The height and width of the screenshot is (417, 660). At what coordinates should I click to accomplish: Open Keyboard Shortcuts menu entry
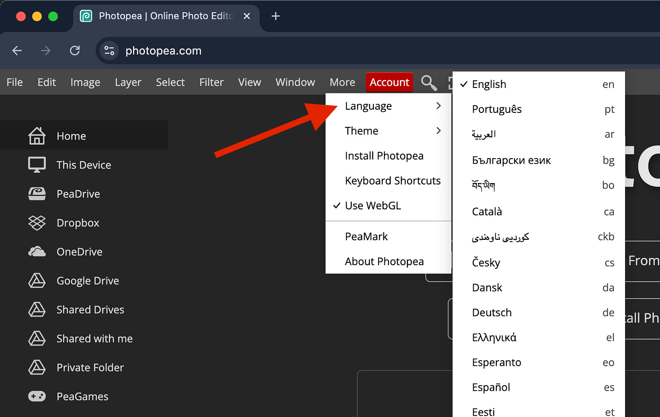click(x=388, y=180)
